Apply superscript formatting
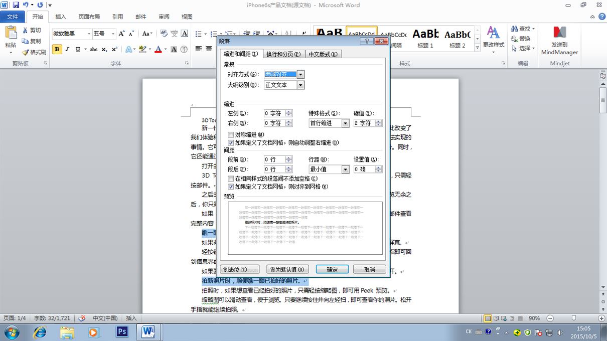Viewport: 607px width, 341px height. point(114,49)
